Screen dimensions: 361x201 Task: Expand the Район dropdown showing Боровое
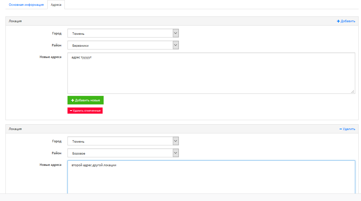point(123,153)
